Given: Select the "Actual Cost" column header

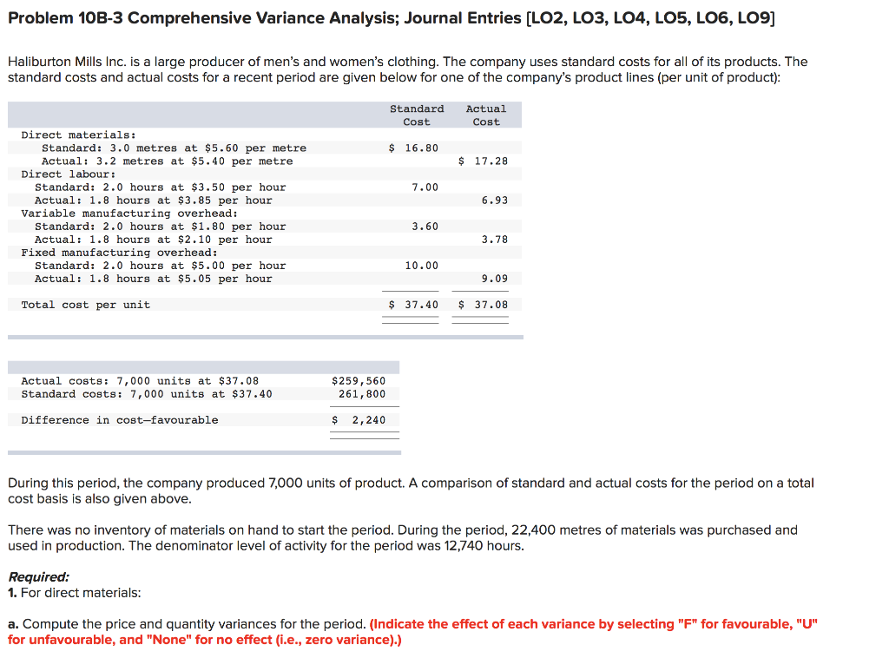Looking at the screenshot, I should [486, 115].
